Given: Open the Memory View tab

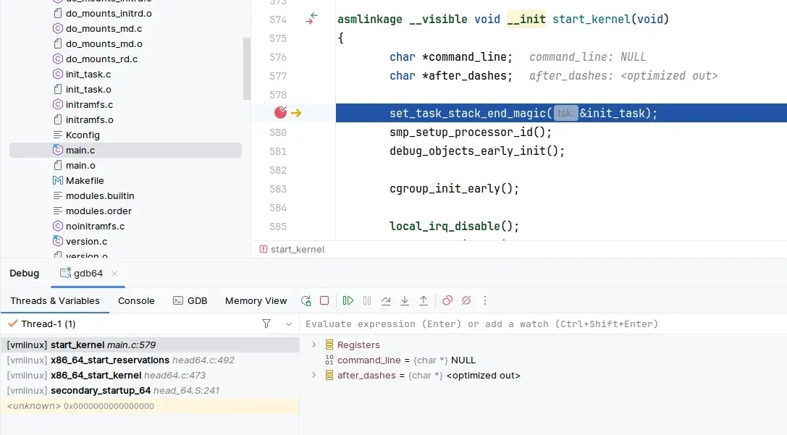Looking at the screenshot, I should coord(256,300).
